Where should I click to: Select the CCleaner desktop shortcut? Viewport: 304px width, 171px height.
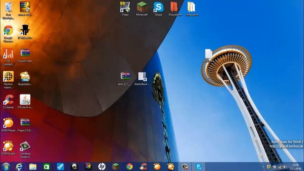pos(8,101)
